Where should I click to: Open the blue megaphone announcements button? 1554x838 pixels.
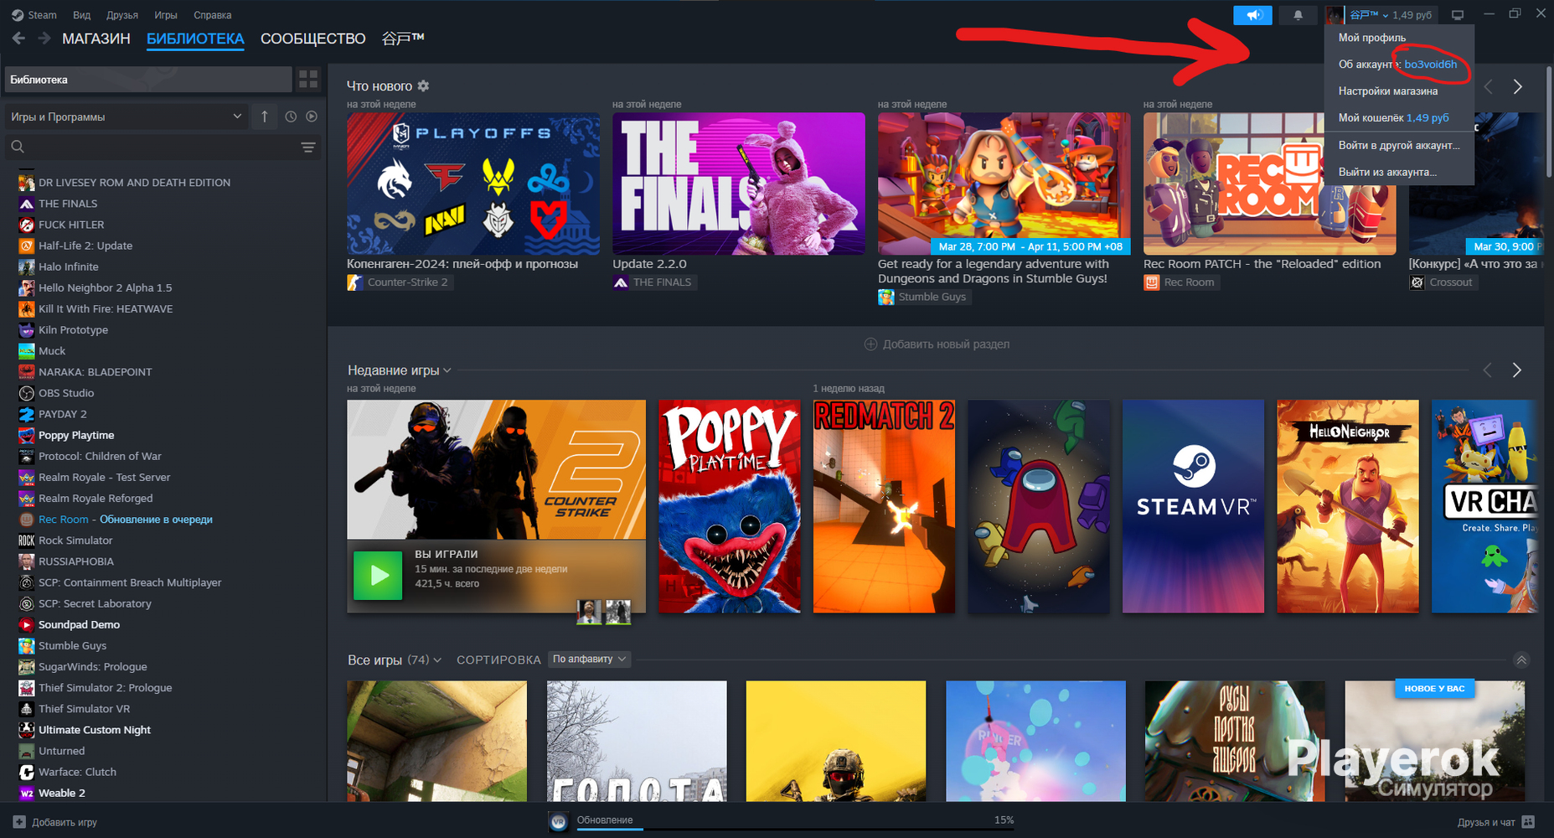pyautogui.click(x=1253, y=15)
